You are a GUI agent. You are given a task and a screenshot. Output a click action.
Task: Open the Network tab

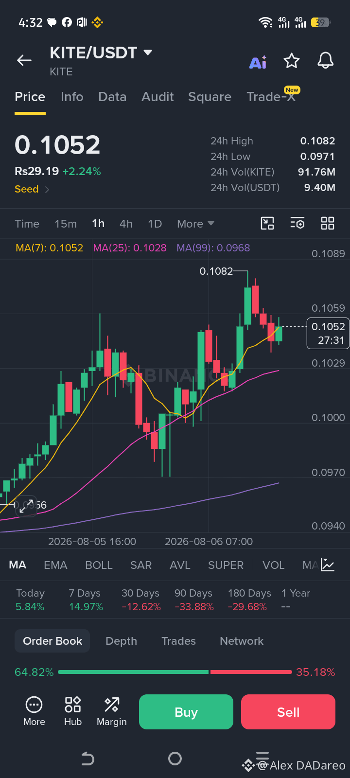[x=242, y=641]
